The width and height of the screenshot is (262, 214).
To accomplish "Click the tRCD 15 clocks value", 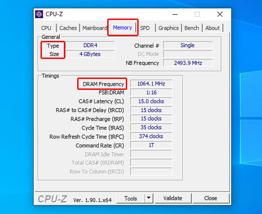I will click(151, 110).
